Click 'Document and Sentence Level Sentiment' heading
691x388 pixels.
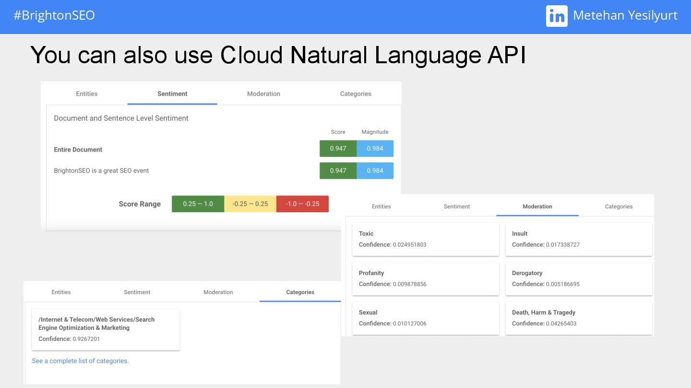pos(121,118)
